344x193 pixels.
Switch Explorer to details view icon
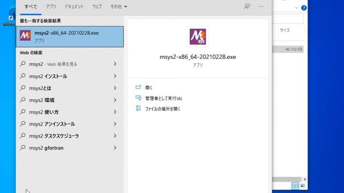point(295,186)
